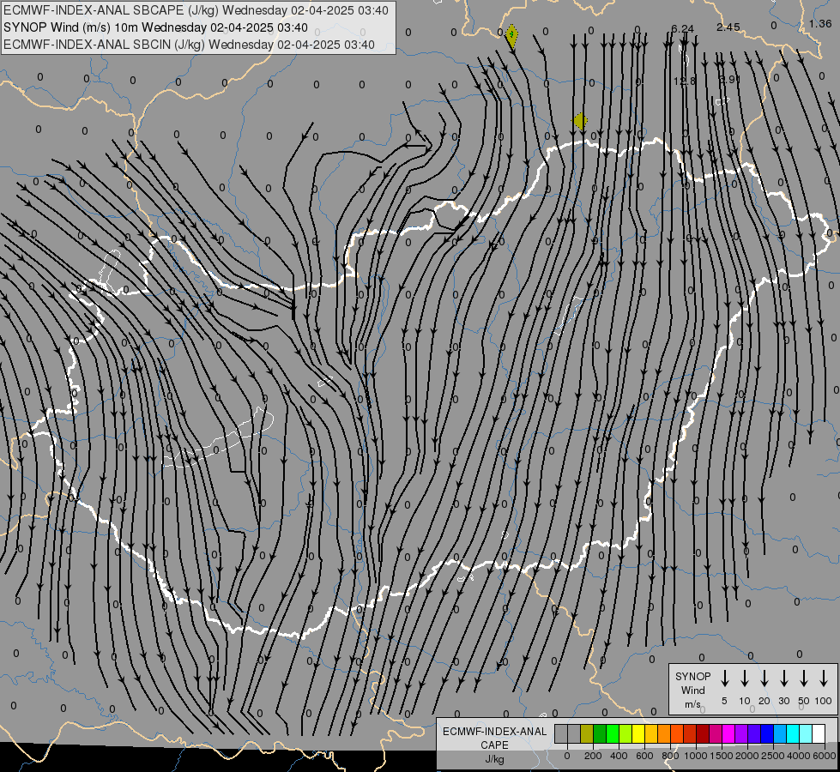Click the 12.8 value on the map
The height and width of the screenshot is (772, 840).
(684, 81)
